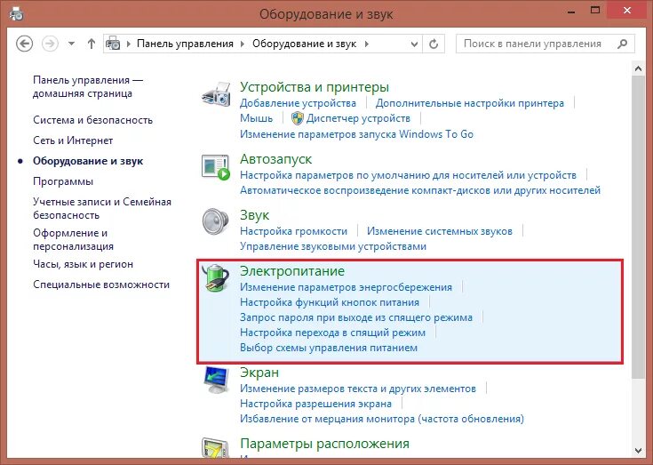Click the Устройства и принтеры printer icon
The width and height of the screenshot is (653, 465).
216,94
